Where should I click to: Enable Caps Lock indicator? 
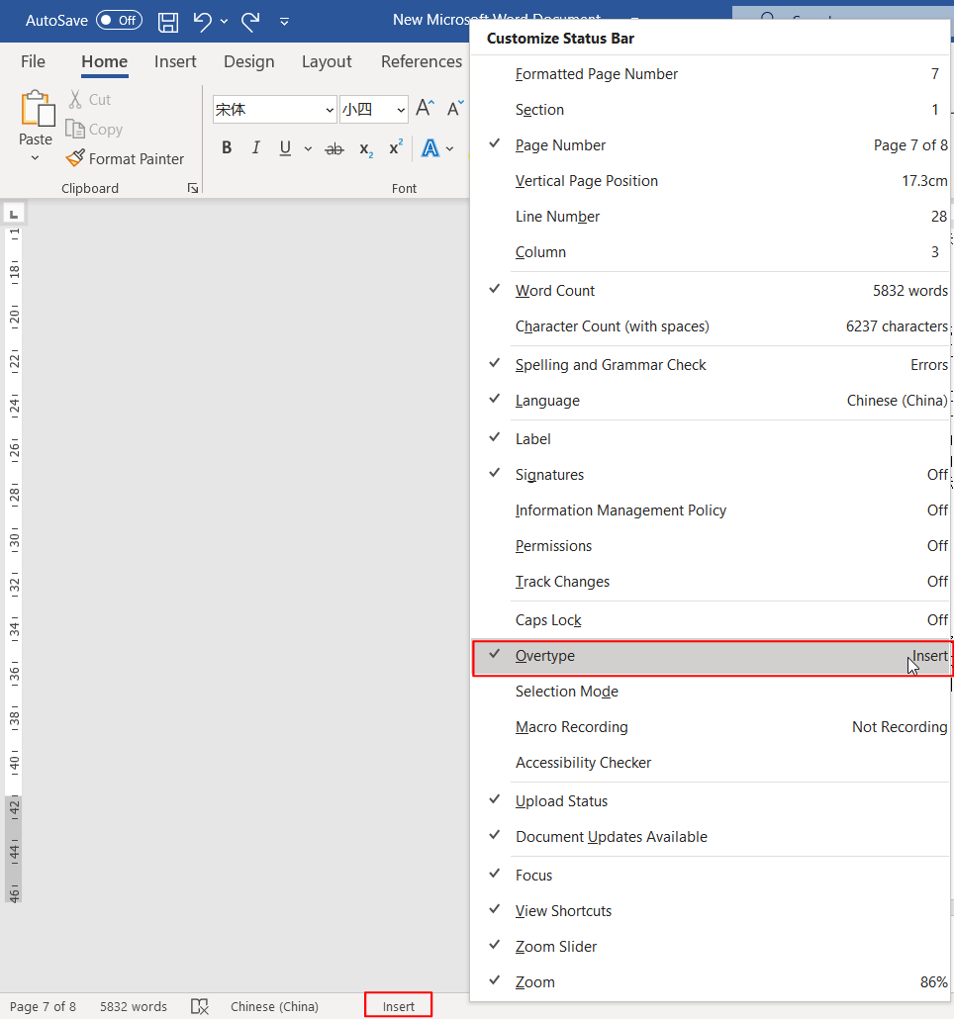point(711,620)
